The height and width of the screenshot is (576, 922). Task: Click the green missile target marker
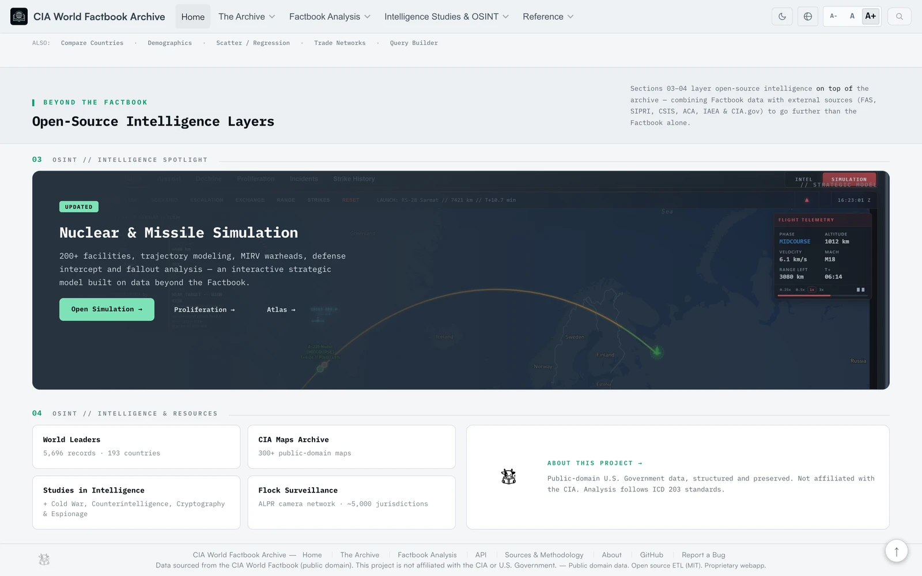click(x=657, y=351)
